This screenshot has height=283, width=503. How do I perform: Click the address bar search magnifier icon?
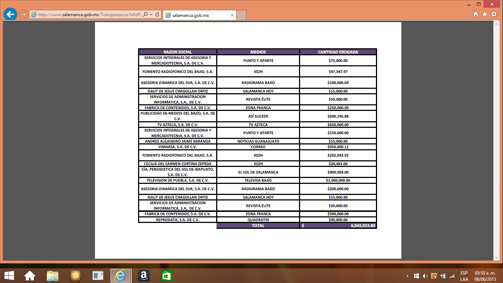[145, 15]
